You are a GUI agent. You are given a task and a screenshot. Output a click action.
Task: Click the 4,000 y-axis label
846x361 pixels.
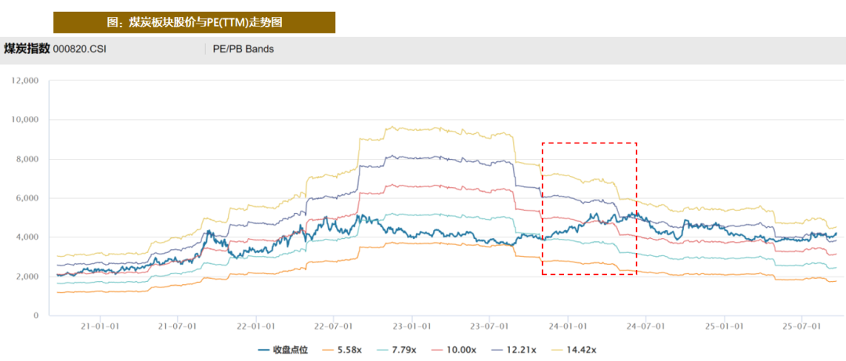(x=28, y=237)
